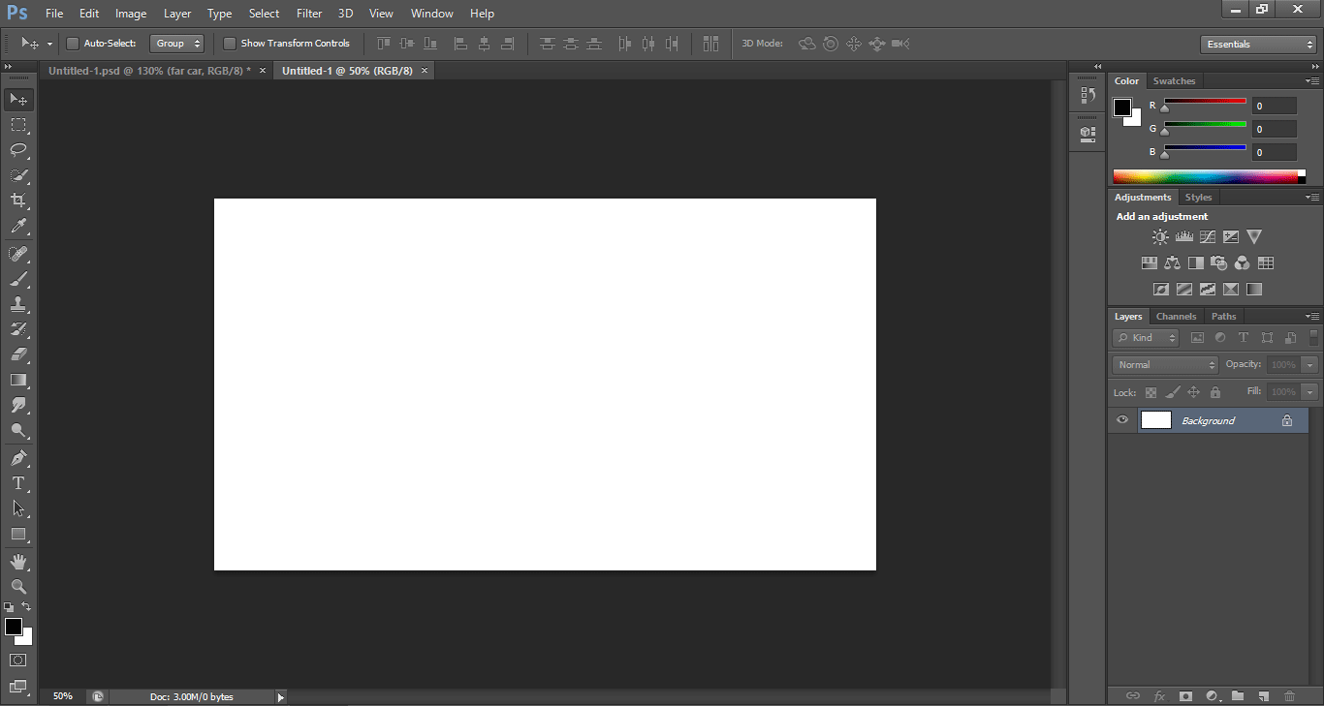Open the Filter menu
Screen dimensions: 1324x706
(309, 14)
